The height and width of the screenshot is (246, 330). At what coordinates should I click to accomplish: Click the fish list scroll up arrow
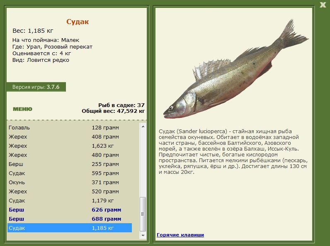[143, 127]
